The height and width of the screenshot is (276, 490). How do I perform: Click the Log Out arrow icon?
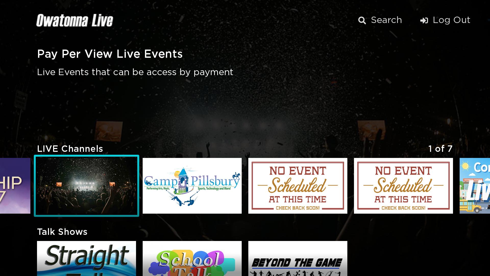[x=424, y=20]
